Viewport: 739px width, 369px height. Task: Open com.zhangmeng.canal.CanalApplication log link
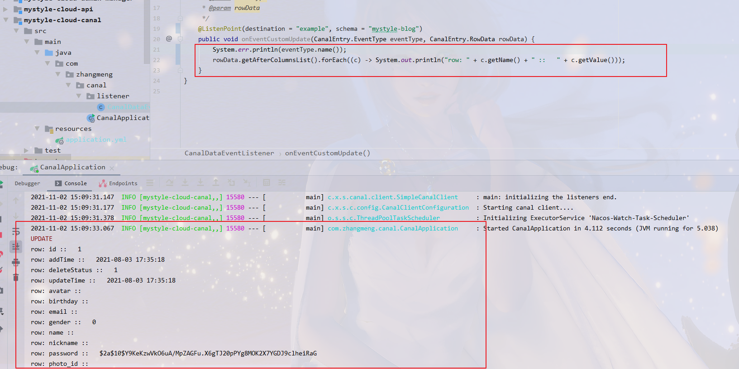pyautogui.click(x=392, y=229)
